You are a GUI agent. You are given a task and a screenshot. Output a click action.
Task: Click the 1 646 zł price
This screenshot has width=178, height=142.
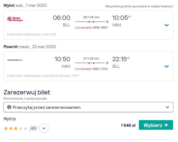coord(128,125)
